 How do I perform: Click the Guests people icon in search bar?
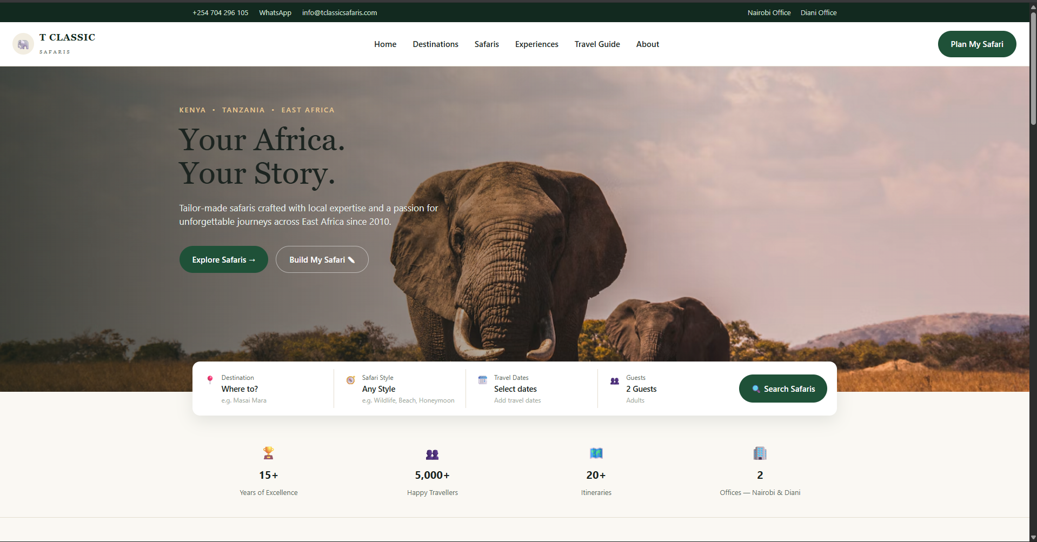click(x=615, y=380)
